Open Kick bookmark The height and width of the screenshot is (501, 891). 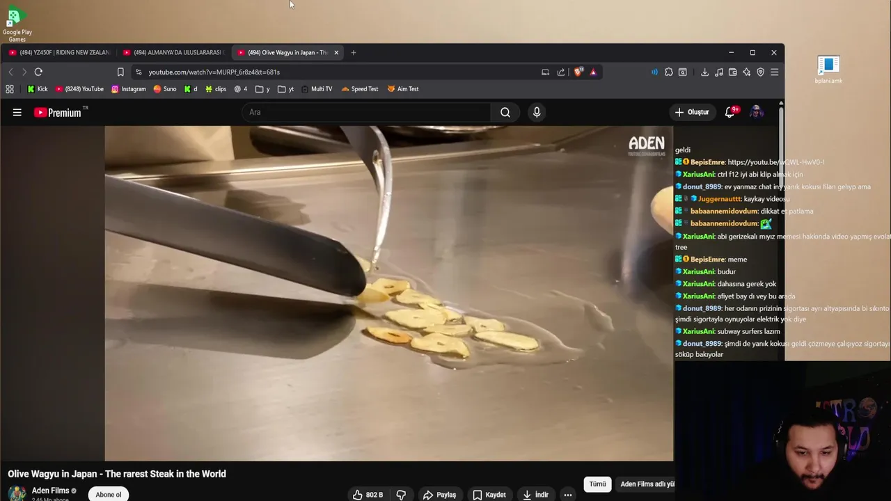tap(38, 89)
